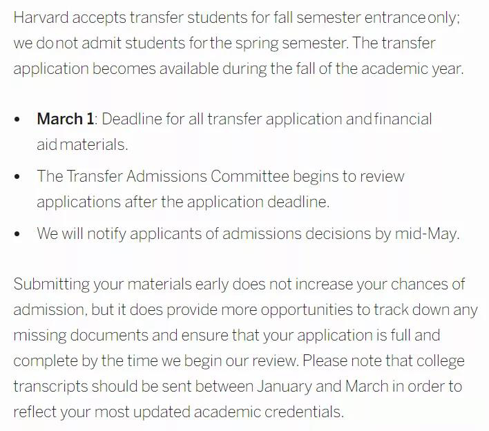Click the word 'Harvard' in first paragraph

41,17
